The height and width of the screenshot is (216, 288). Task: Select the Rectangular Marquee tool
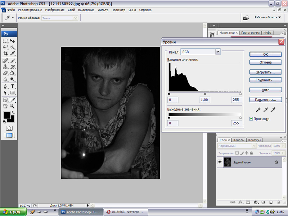(5, 41)
